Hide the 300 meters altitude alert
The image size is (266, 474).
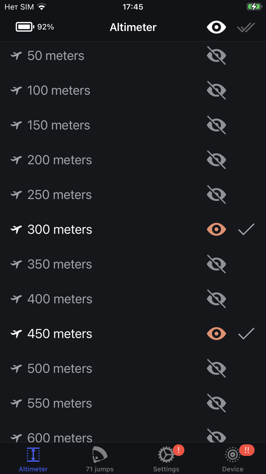click(x=216, y=229)
